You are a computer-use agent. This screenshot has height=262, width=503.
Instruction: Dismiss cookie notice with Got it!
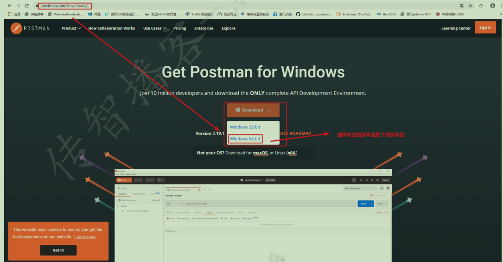coord(58,250)
